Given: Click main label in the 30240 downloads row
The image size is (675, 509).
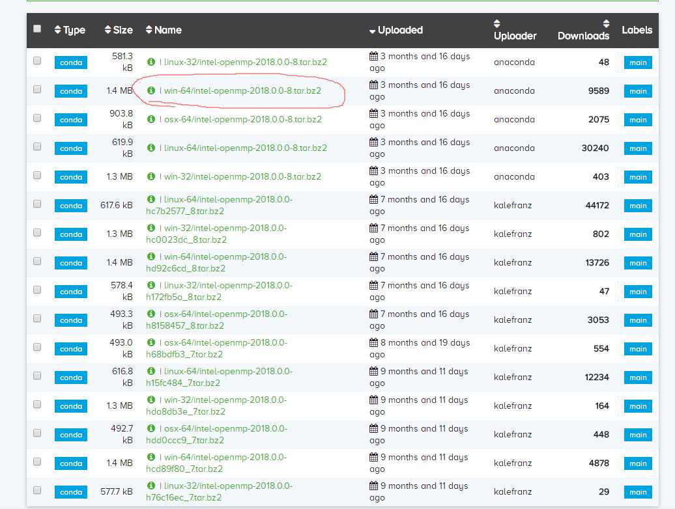Looking at the screenshot, I should pos(638,148).
